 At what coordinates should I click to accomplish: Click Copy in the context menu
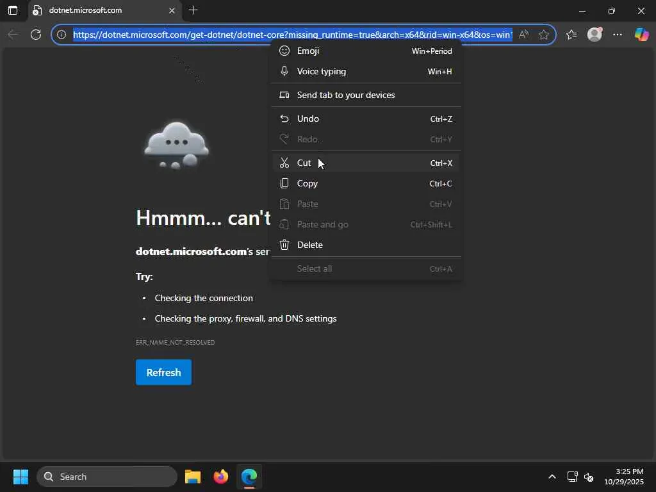(x=366, y=183)
